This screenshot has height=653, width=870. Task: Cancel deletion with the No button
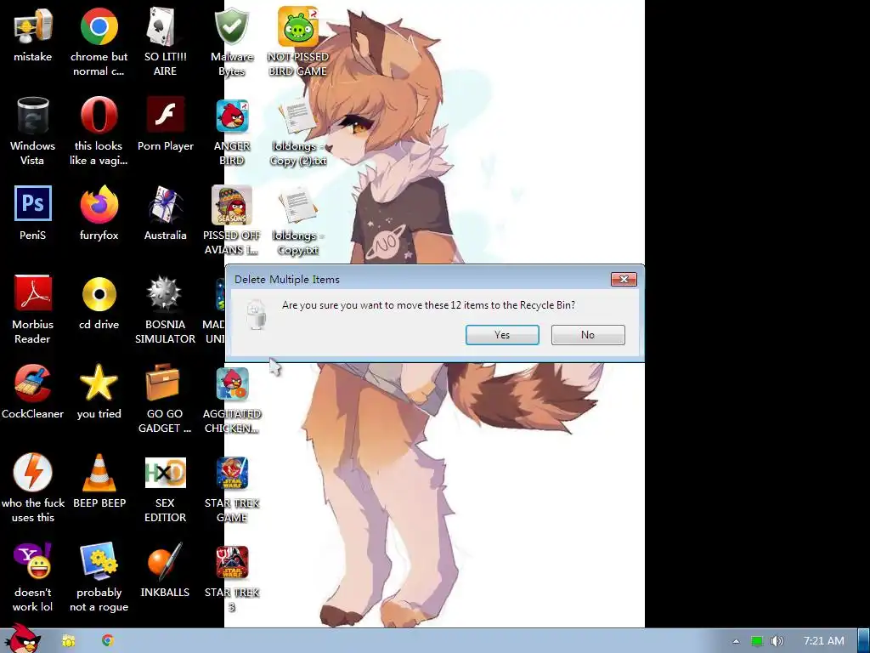click(588, 335)
